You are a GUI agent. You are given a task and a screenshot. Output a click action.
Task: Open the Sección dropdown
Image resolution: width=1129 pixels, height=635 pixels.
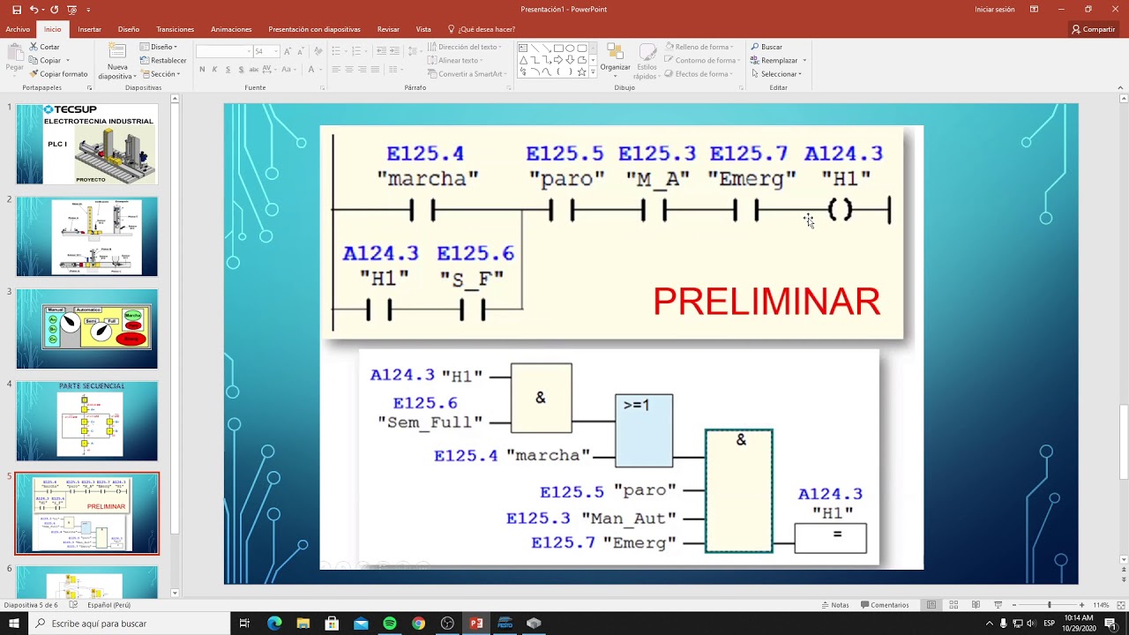[160, 74]
